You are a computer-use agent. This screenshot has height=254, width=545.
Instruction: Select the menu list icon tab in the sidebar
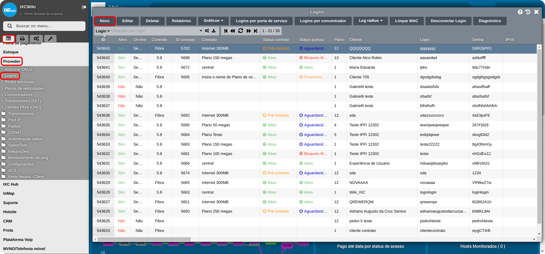[9, 38]
